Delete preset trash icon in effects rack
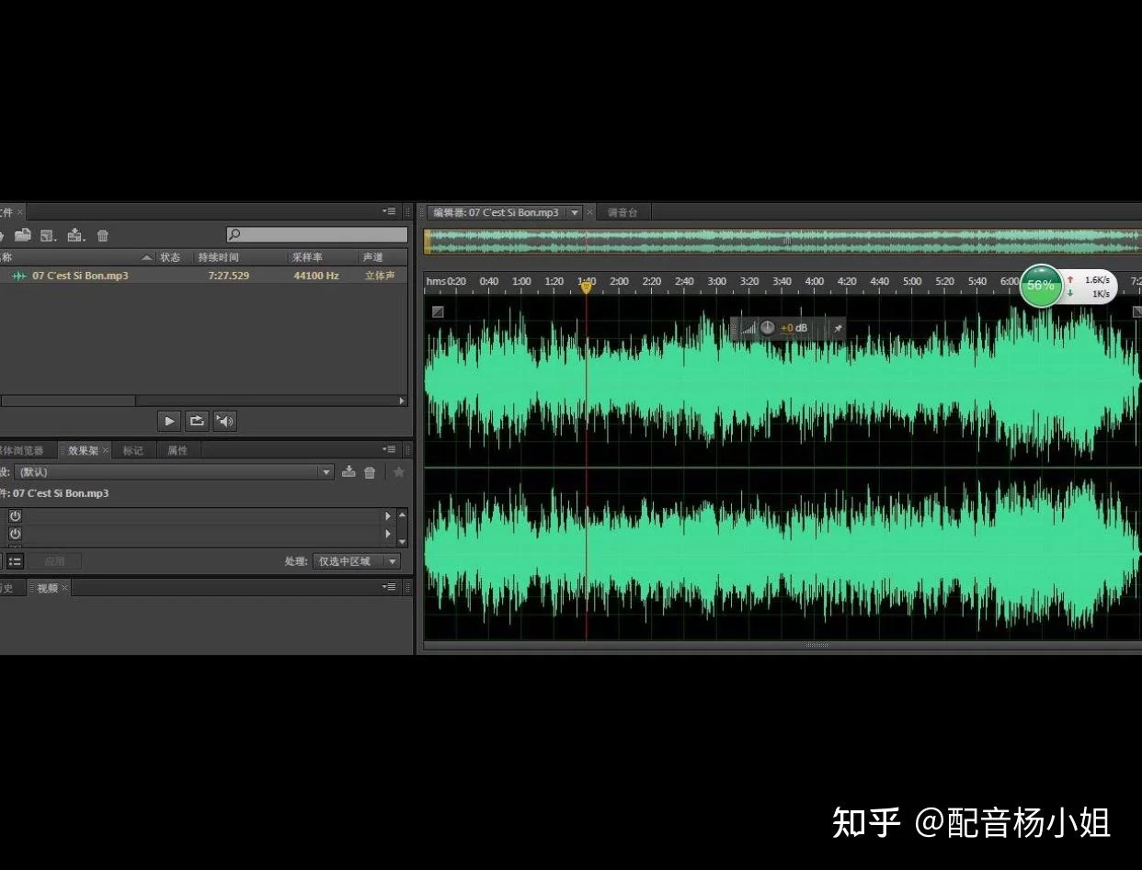Image resolution: width=1142 pixels, height=870 pixels. point(370,472)
